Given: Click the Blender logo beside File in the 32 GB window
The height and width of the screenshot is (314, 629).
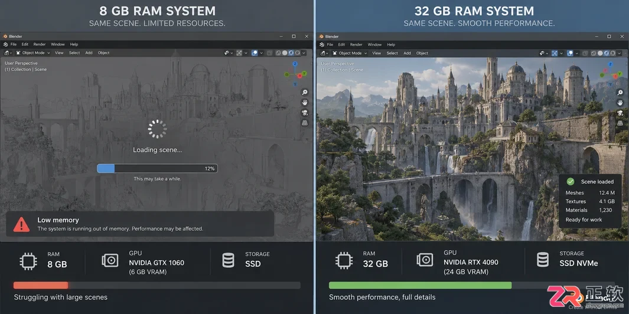Looking at the screenshot, I should coord(321,45).
